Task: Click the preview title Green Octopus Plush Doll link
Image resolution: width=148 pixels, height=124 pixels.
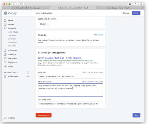Action: click(x=60, y=58)
